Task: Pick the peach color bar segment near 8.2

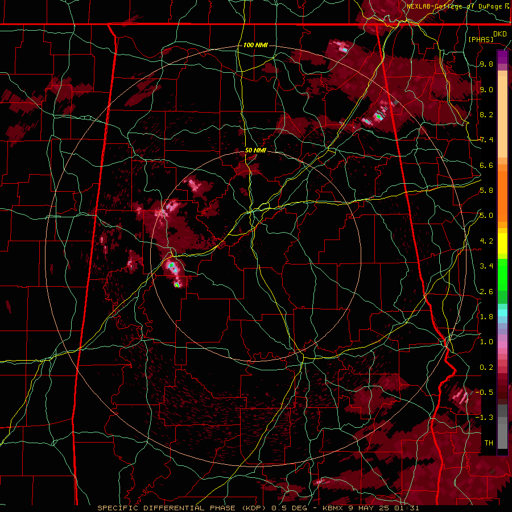Action: pos(502,117)
